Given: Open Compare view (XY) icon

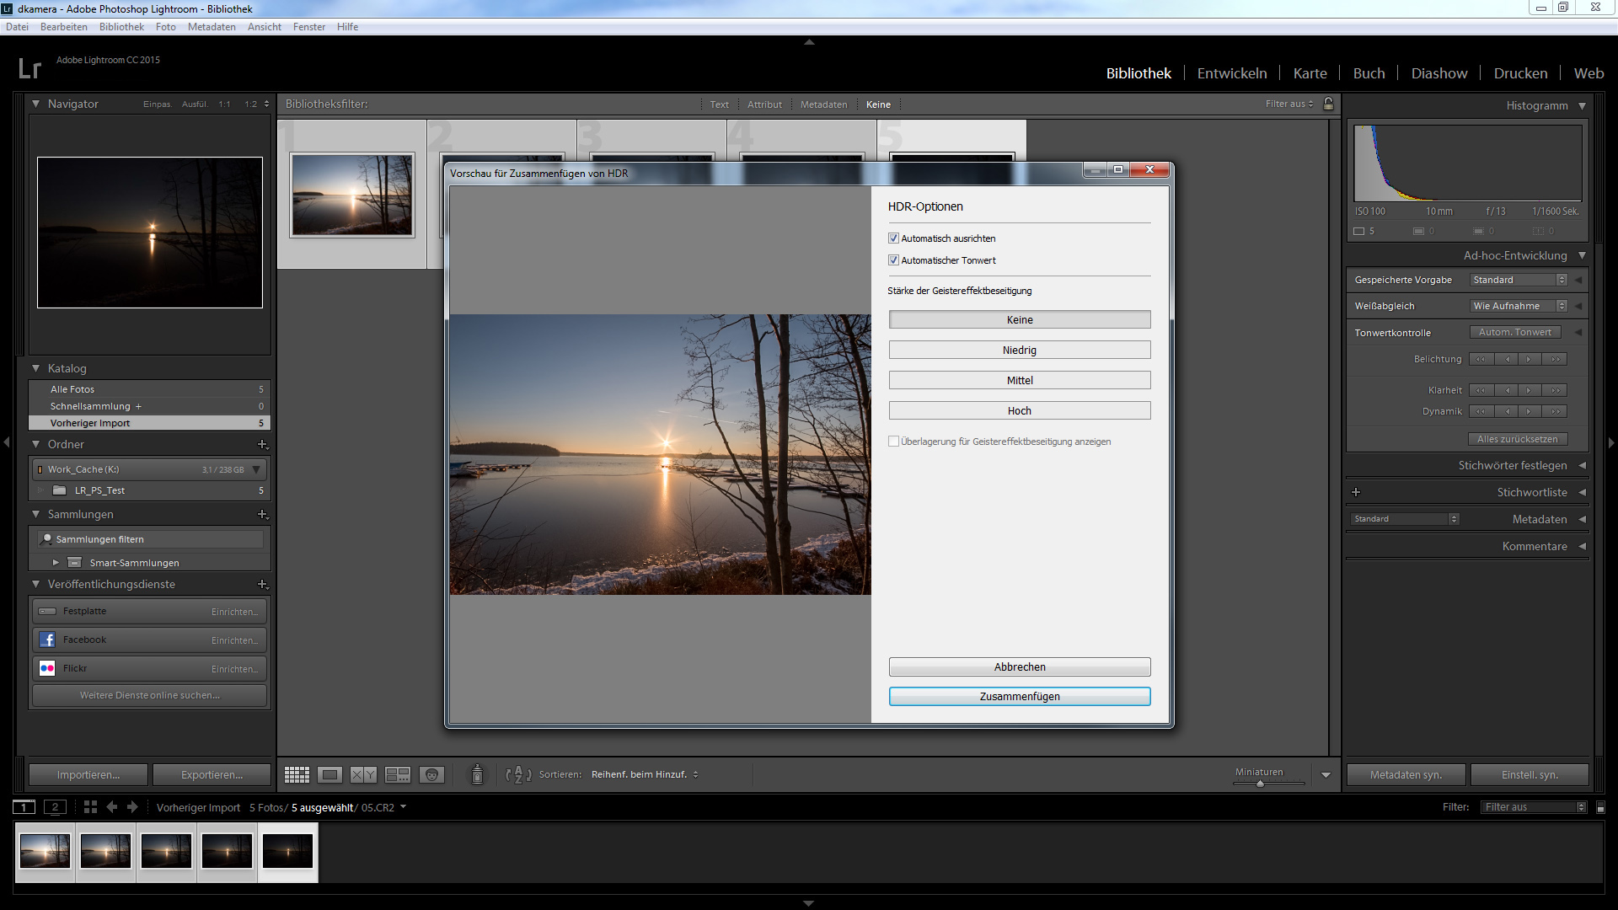Looking at the screenshot, I should [x=363, y=774].
